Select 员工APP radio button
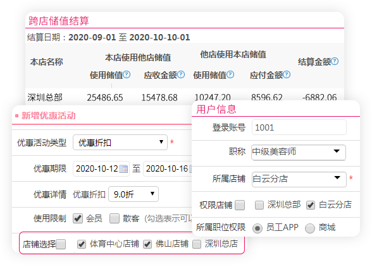The image size is (372, 265). (257, 228)
